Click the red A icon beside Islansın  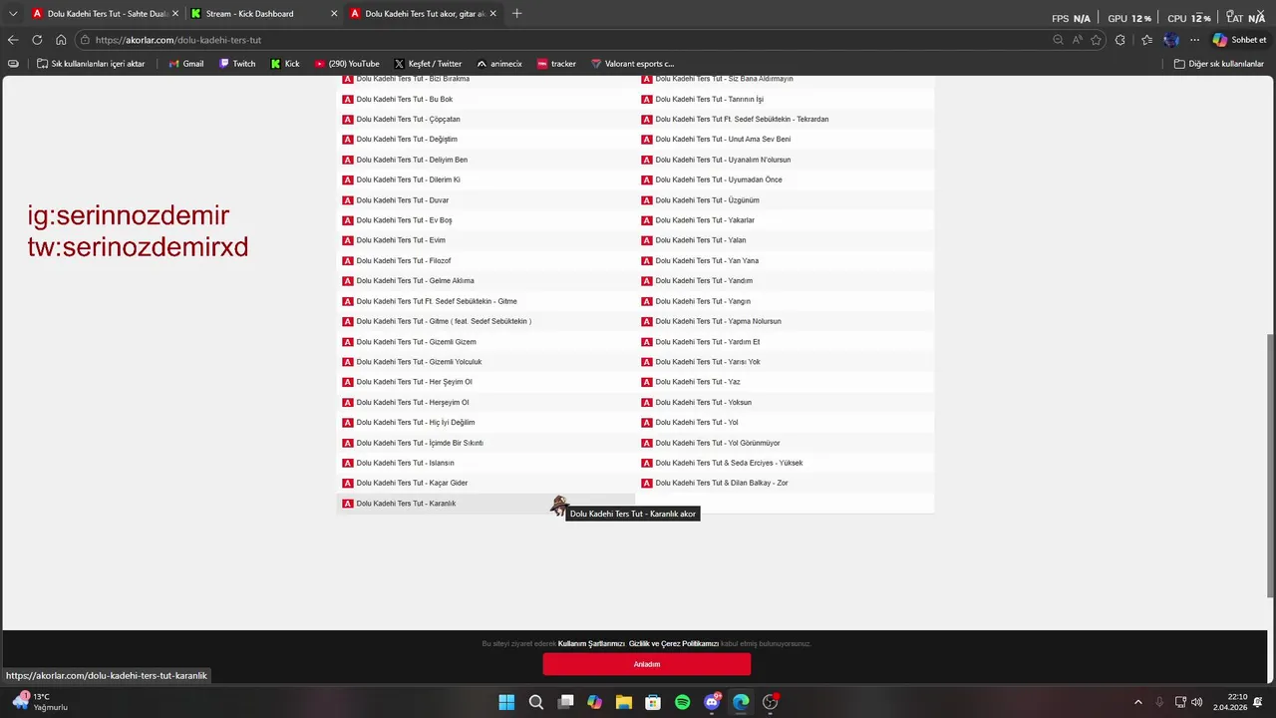348,463
